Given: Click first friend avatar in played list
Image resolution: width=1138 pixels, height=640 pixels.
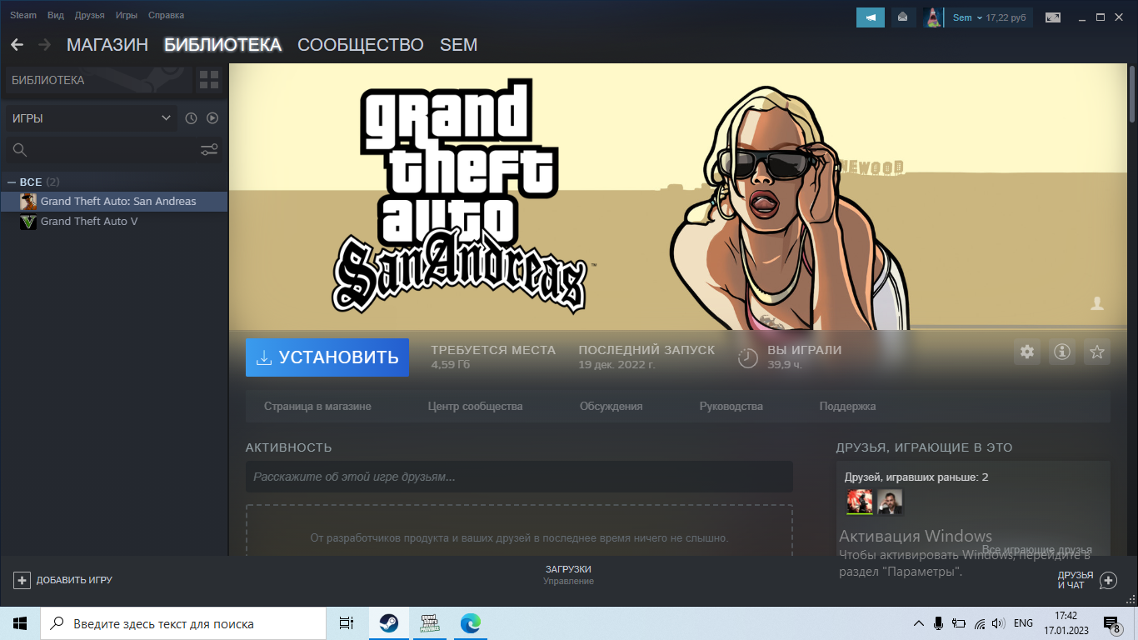Looking at the screenshot, I should tap(860, 502).
